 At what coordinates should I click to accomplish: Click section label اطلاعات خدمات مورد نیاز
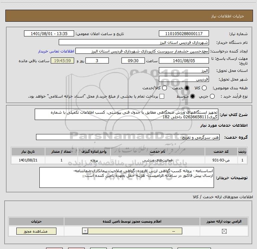pyautogui.click(x=224, y=125)
